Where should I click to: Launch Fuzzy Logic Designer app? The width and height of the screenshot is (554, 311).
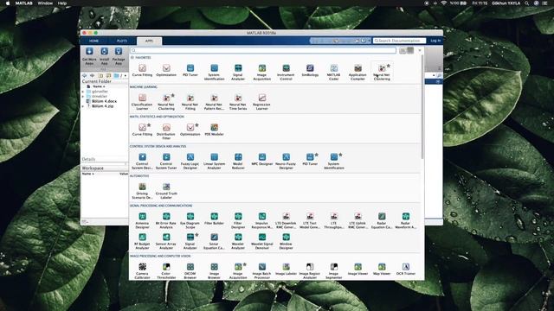pos(190,161)
